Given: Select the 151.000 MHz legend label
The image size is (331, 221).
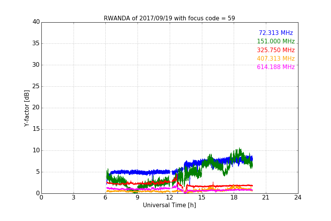Looking at the screenshot, I should pyautogui.click(x=276, y=41).
